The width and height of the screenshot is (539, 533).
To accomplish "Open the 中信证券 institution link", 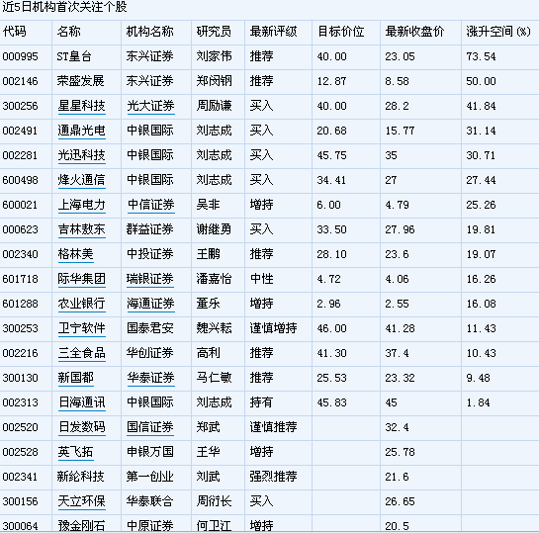I will click(151, 205).
